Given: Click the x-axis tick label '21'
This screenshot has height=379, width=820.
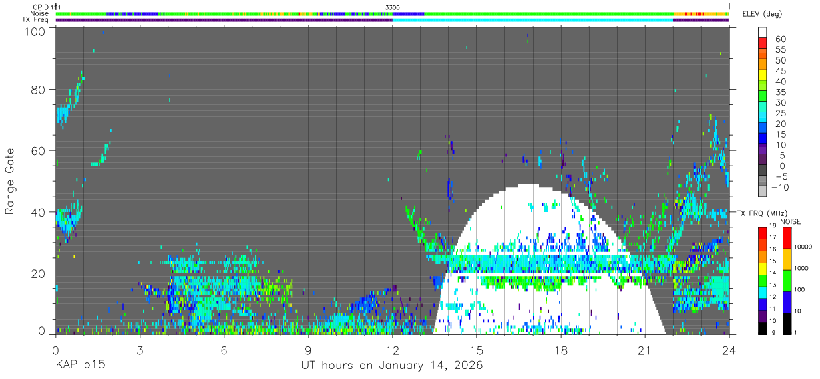Looking at the screenshot, I should pos(645,350).
